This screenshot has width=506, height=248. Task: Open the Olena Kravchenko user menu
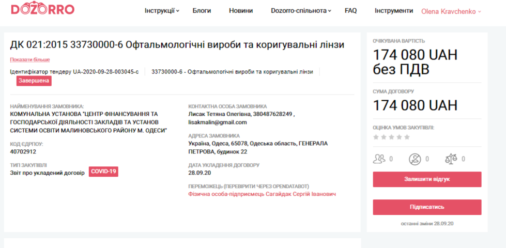(451, 11)
